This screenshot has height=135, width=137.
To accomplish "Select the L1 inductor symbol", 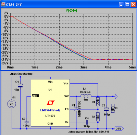I will tap(86, 96).
